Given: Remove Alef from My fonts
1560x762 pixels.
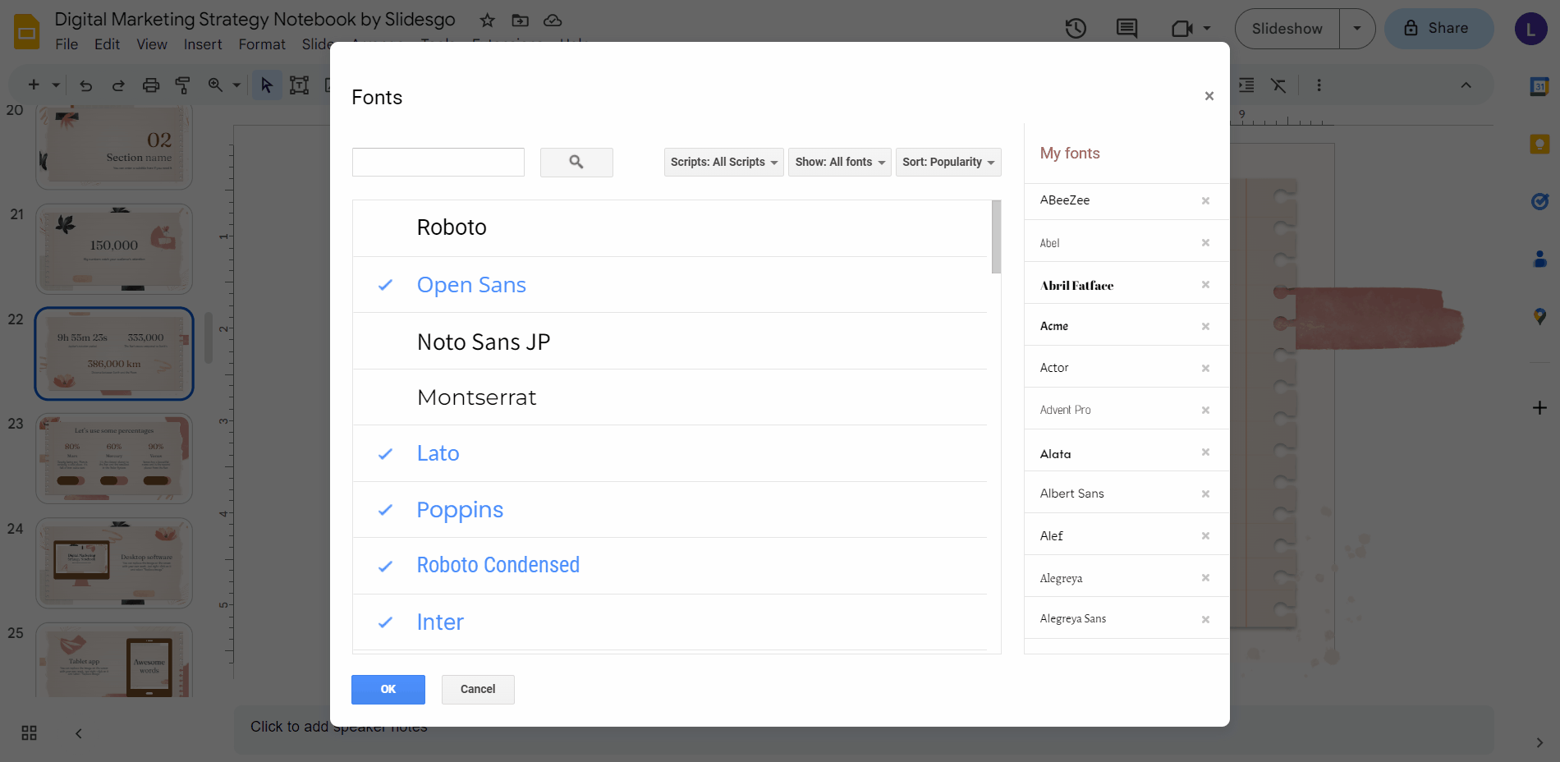Looking at the screenshot, I should tap(1205, 535).
